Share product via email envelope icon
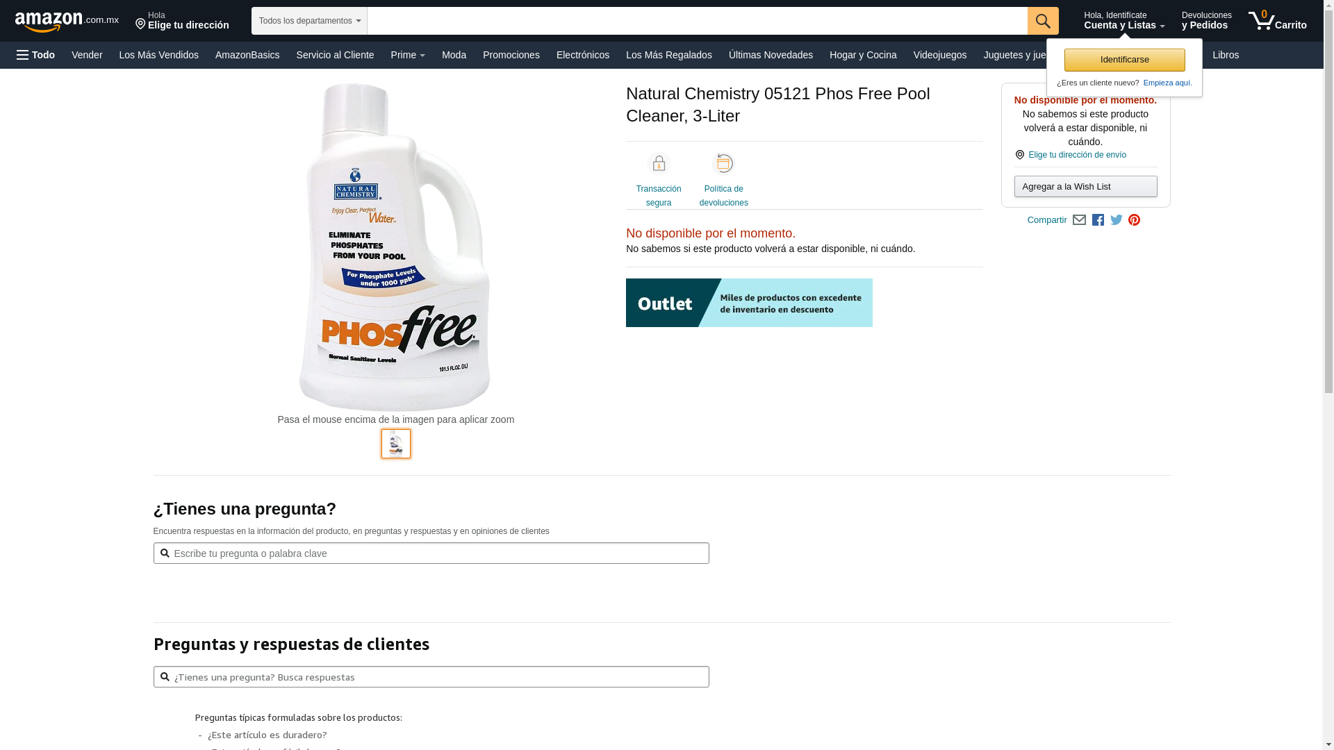Screen dimensions: 1334x750 1079,220
